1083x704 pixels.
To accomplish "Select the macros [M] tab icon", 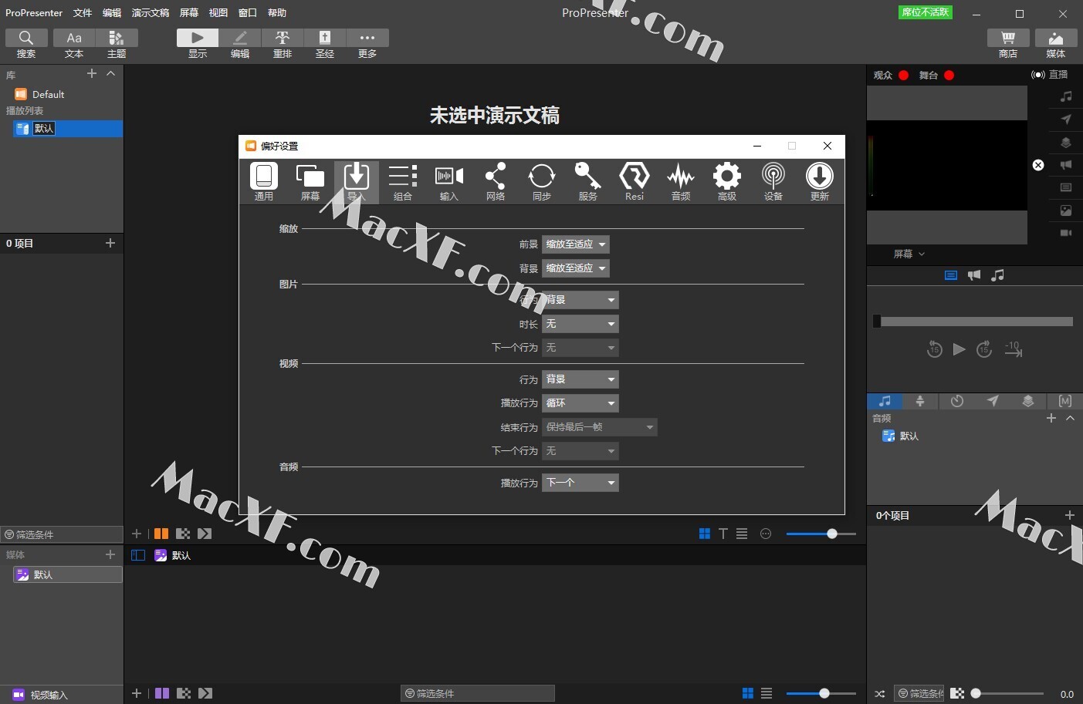I will pyautogui.click(x=1065, y=401).
